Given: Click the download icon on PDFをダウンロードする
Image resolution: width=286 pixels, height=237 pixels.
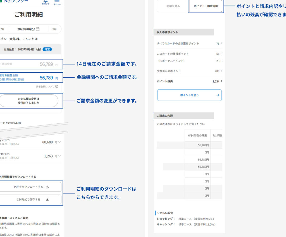Looking at the screenshot, I should (47, 187).
